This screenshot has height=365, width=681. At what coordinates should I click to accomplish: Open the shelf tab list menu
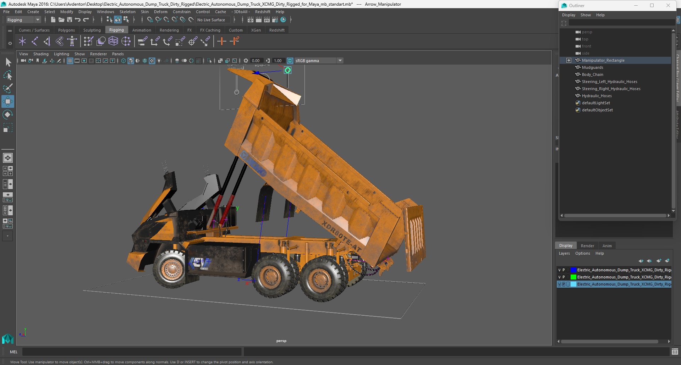point(10,31)
